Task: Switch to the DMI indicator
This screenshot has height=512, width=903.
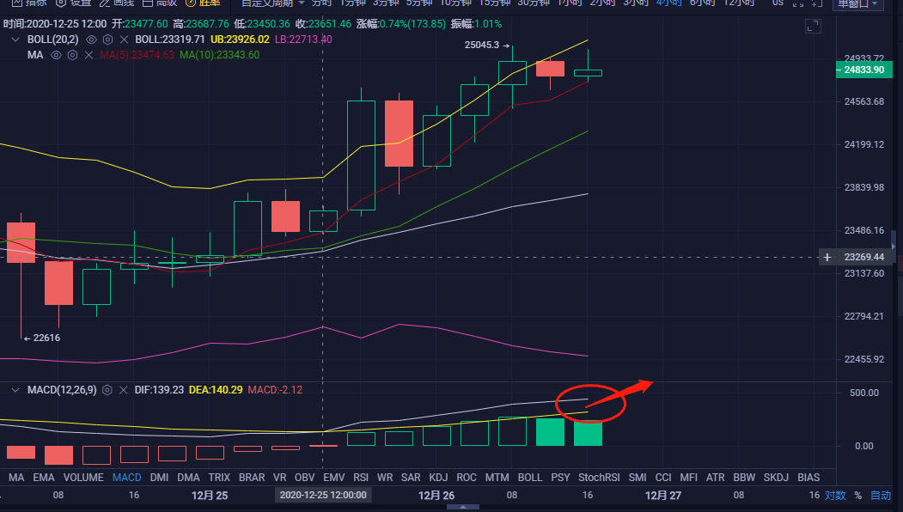Action: [x=159, y=478]
